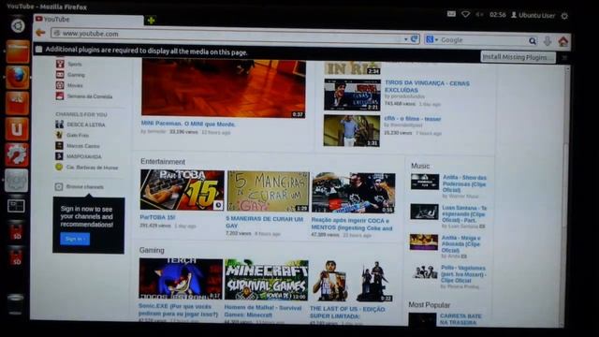The height and width of the screenshot is (337, 599).
Task: Expand the URL bar history dropdown arrow
Action: [x=405, y=39]
